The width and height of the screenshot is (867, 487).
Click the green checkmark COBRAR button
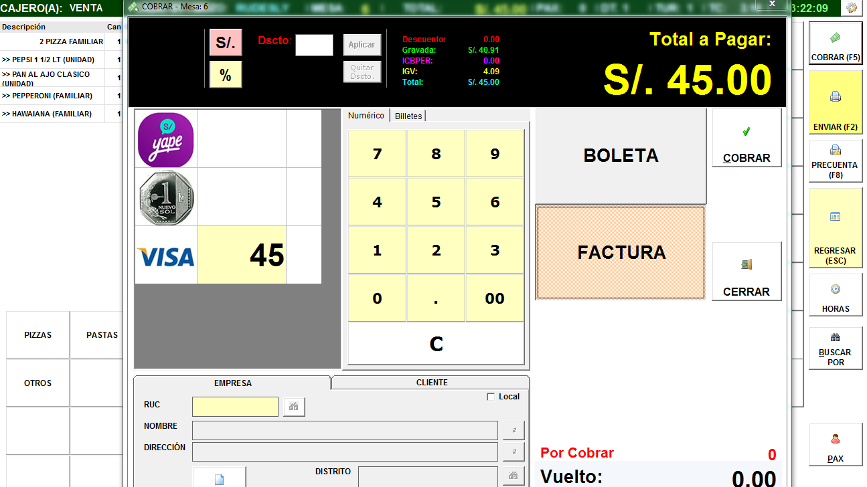746,138
